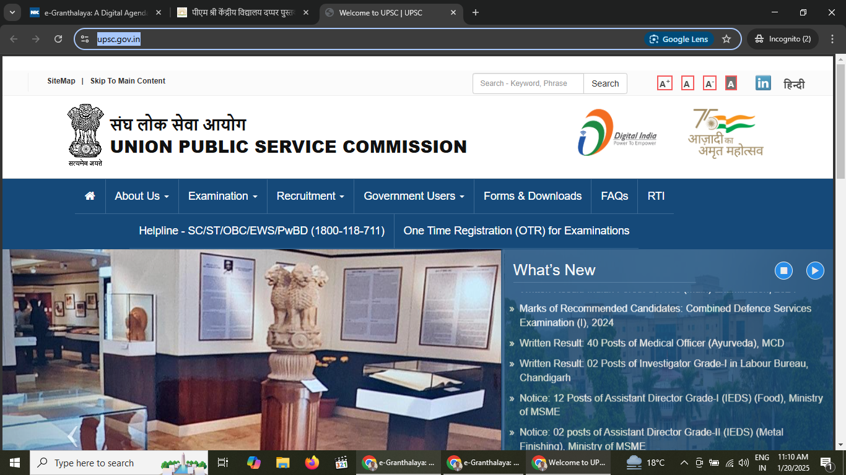Open volume control in system tray
The image size is (846, 475).
tap(744, 463)
